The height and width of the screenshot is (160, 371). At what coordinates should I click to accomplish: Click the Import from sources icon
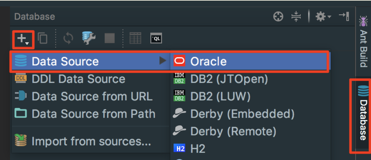tap(21, 141)
